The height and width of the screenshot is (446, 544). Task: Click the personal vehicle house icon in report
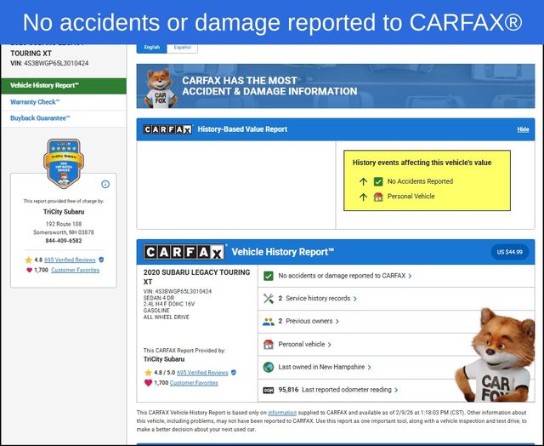coord(269,345)
